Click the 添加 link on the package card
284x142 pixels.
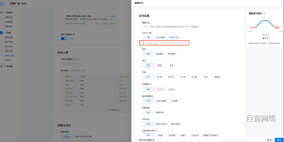[113, 16]
